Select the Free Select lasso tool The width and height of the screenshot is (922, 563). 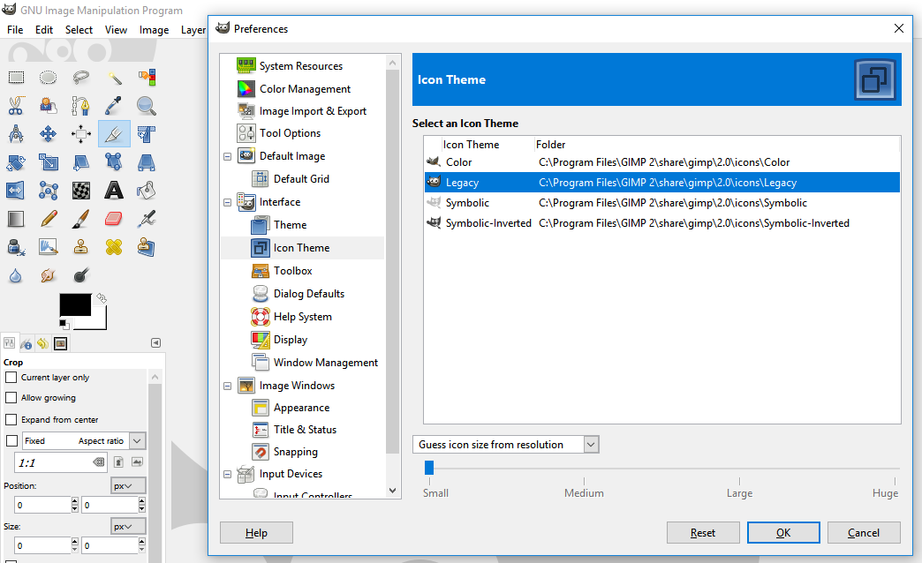[x=81, y=78]
